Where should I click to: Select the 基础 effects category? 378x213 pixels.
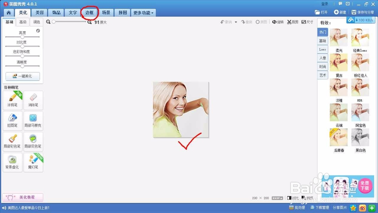(322, 41)
